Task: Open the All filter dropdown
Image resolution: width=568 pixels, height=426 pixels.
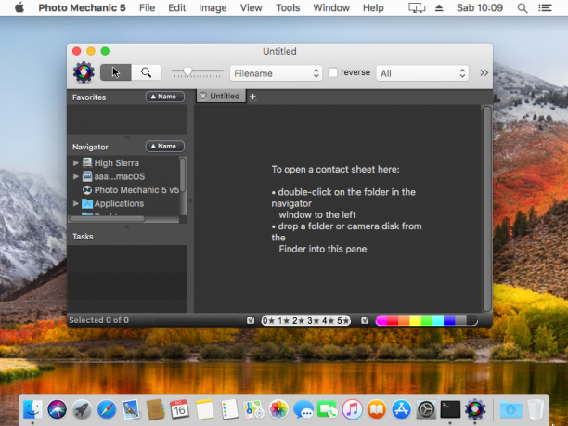Action: click(422, 73)
